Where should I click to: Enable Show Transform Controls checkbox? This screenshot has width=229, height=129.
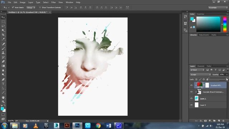pyautogui.click(x=40, y=8)
